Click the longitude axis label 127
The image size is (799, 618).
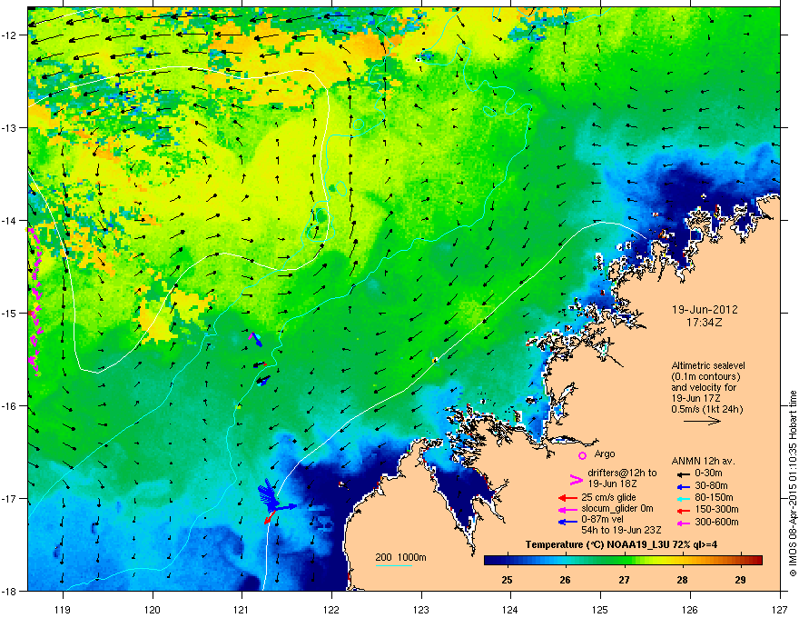pyautogui.click(x=780, y=609)
